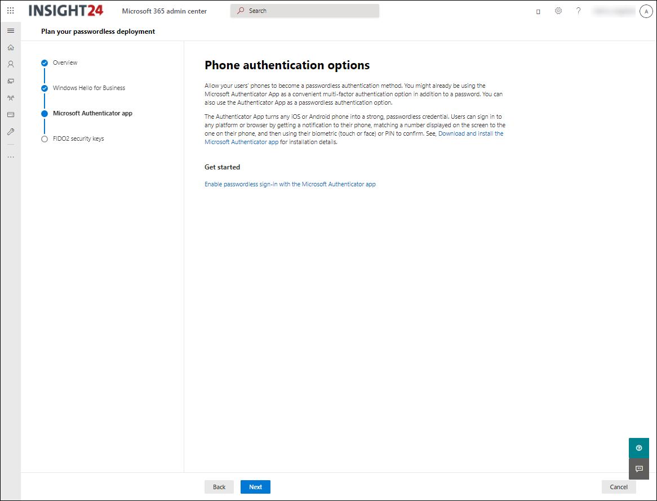Open Teams & groups sidebar icon
This screenshot has width=657, height=501.
coord(10,98)
